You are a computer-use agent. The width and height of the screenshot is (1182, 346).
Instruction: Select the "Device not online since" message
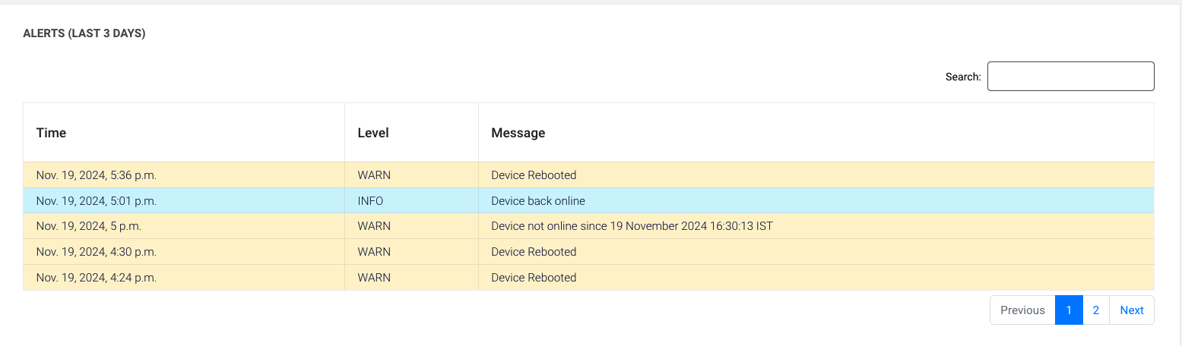[x=632, y=226]
